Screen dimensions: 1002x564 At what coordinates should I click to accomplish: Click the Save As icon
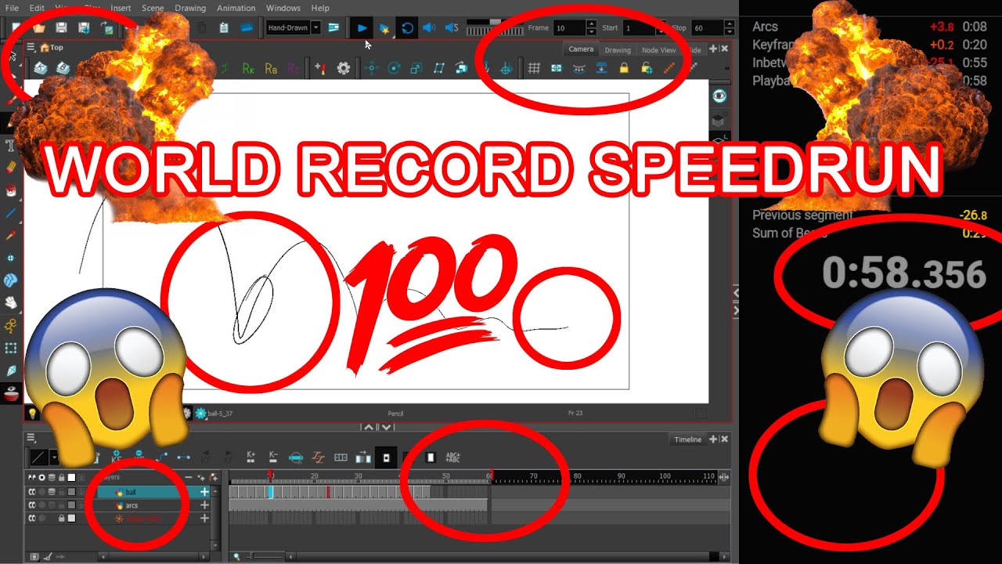point(84,28)
